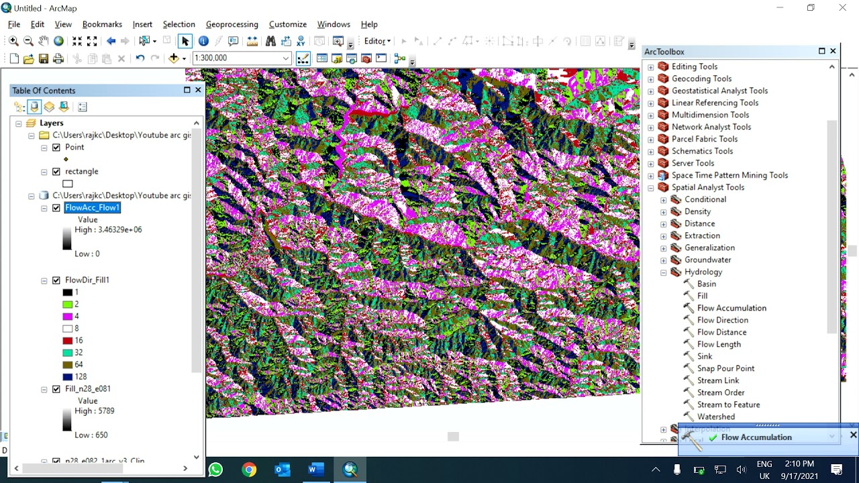859x483 pixels.
Task: Open TOC Options icon
Action: coord(83,107)
